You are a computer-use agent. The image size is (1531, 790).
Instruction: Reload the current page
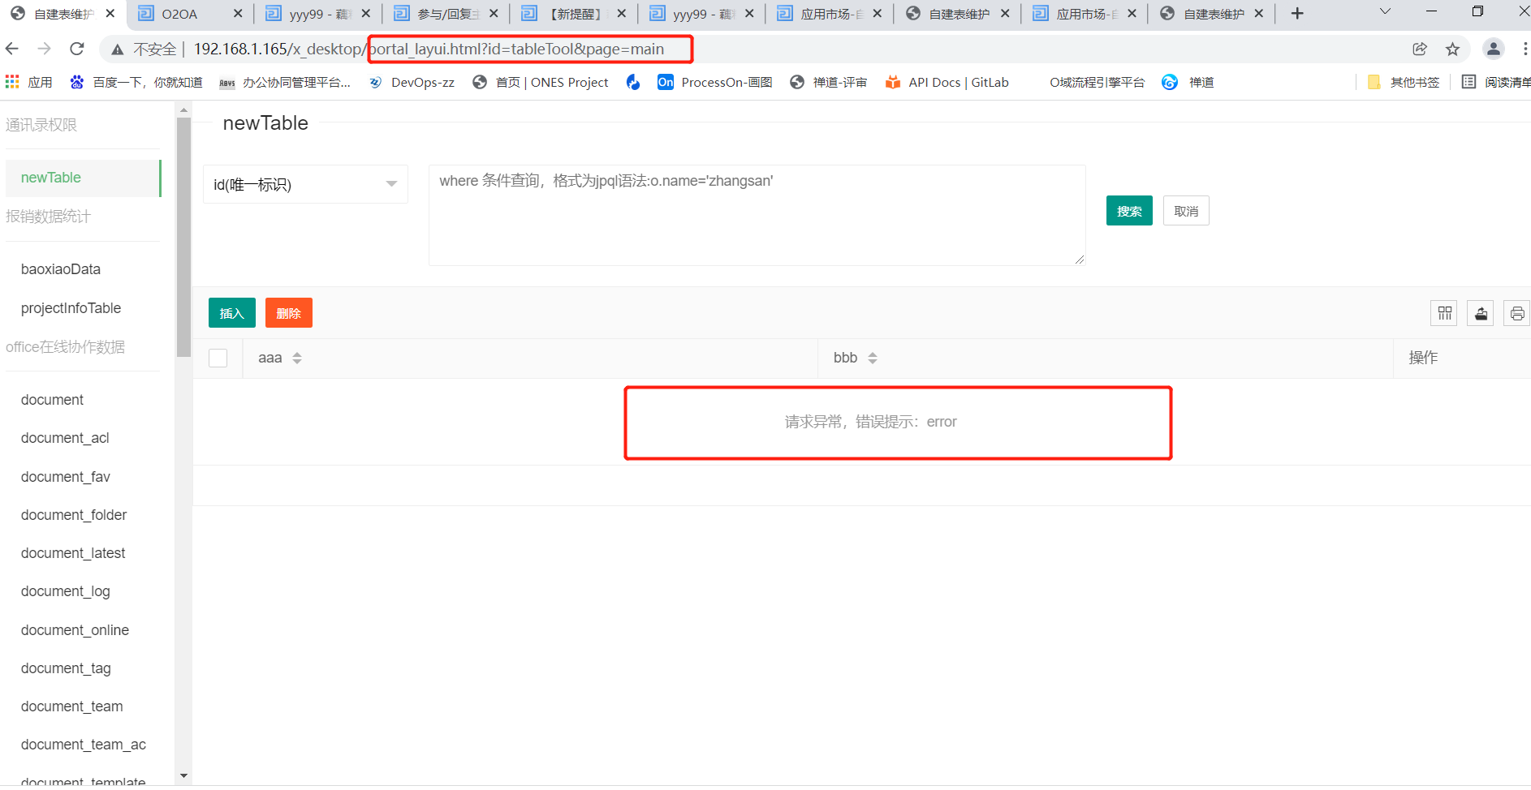[77, 49]
